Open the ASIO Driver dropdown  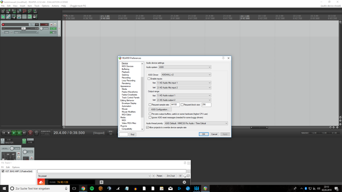coord(186,75)
